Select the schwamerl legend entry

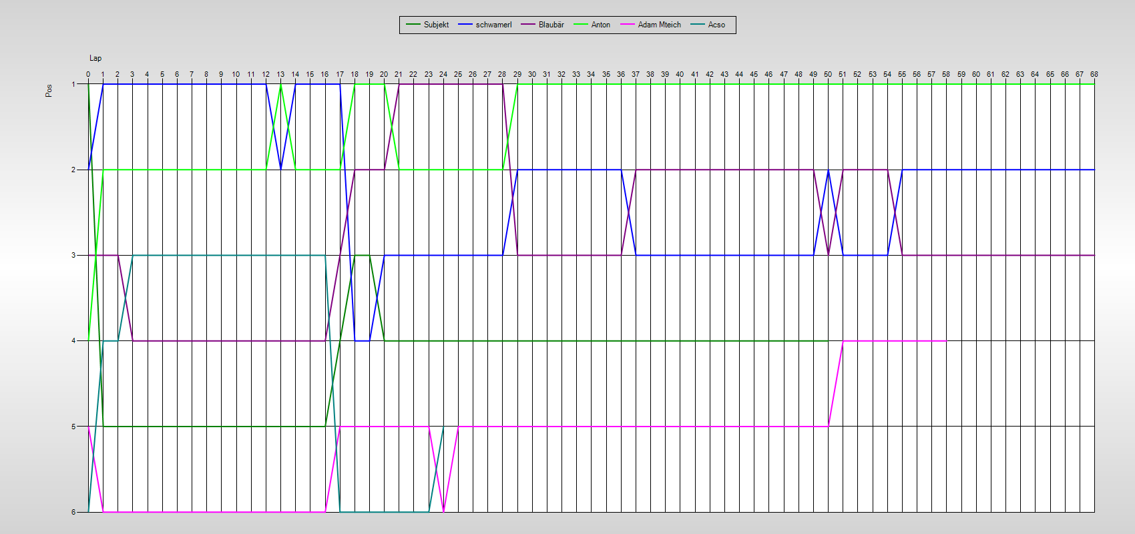pyautogui.click(x=485, y=25)
